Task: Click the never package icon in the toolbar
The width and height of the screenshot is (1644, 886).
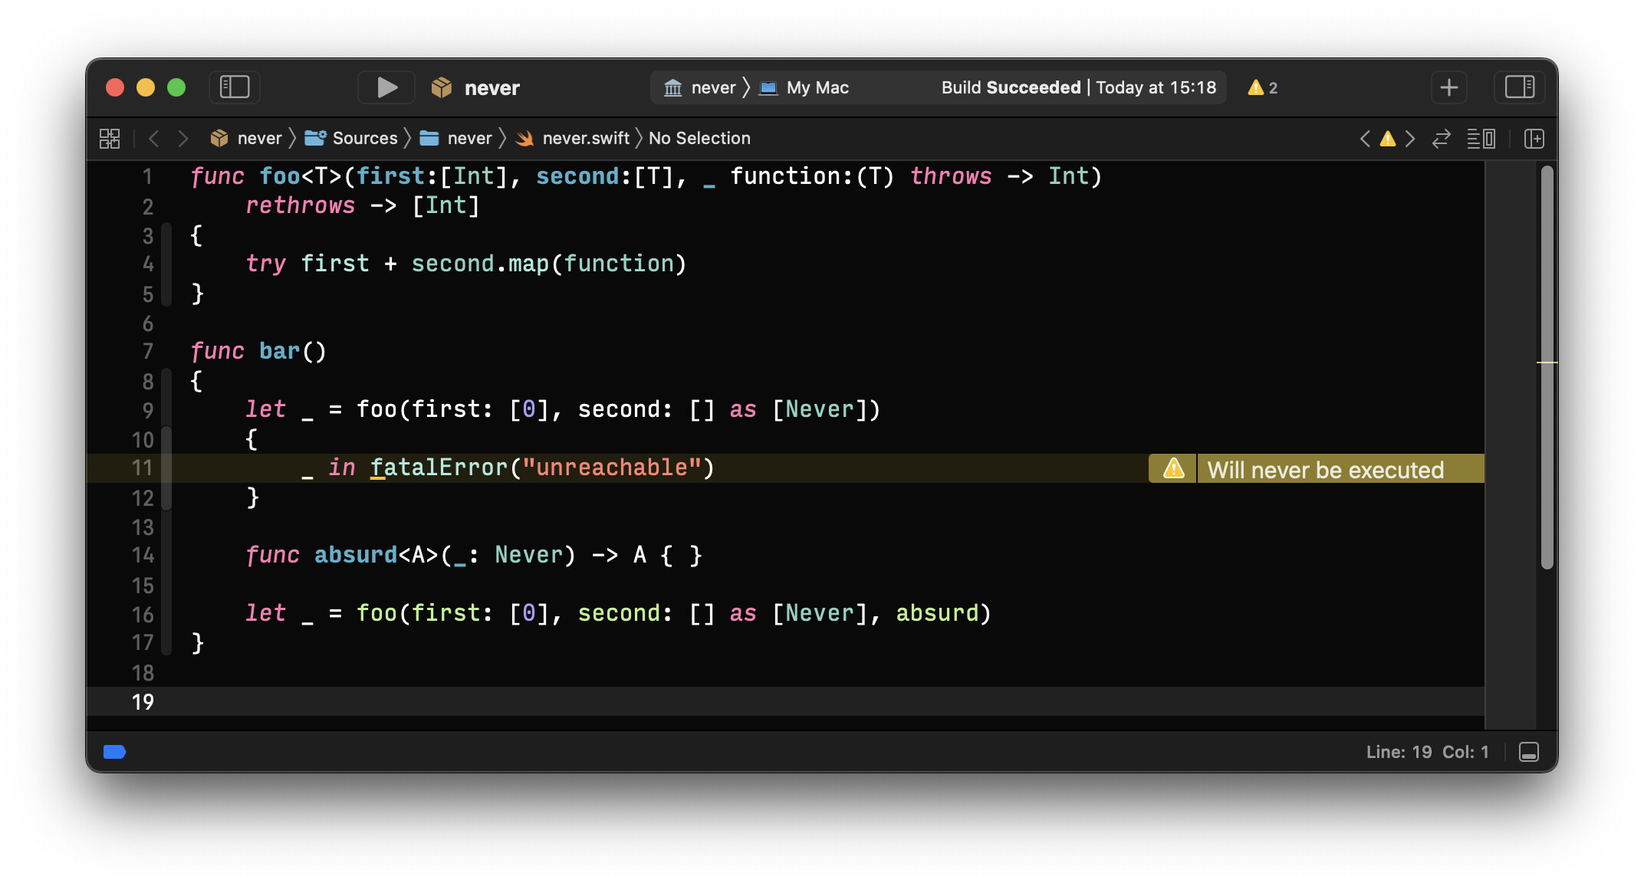Action: (442, 87)
